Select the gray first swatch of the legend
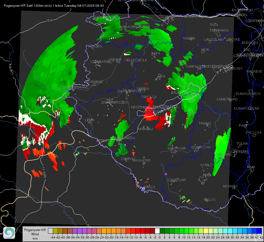The image size is (264, 242). (x=50, y=231)
